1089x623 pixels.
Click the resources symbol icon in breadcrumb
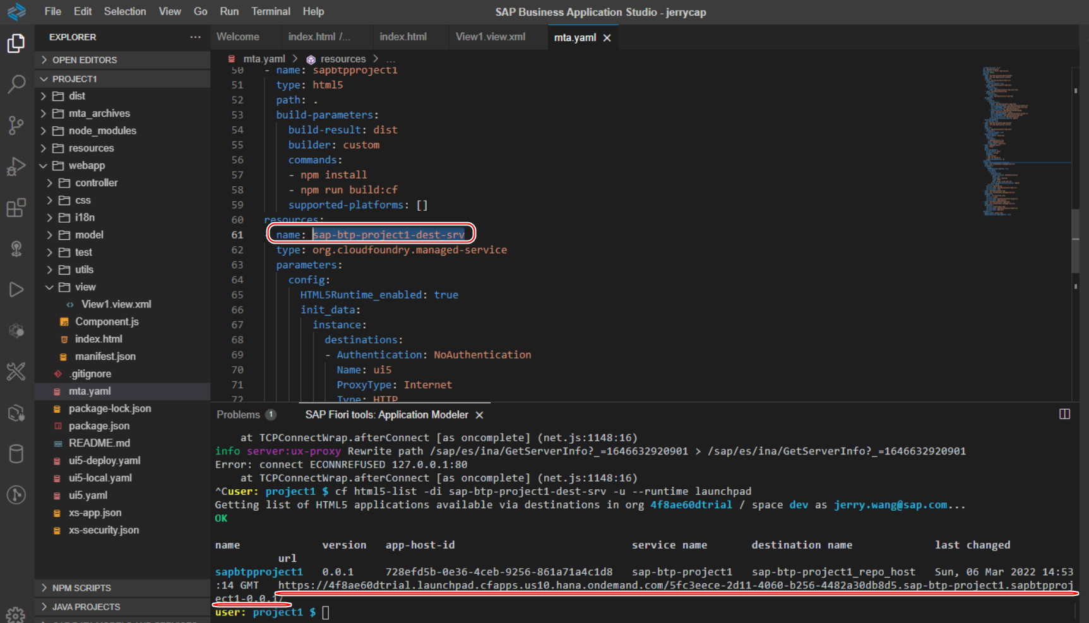(311, 59)
